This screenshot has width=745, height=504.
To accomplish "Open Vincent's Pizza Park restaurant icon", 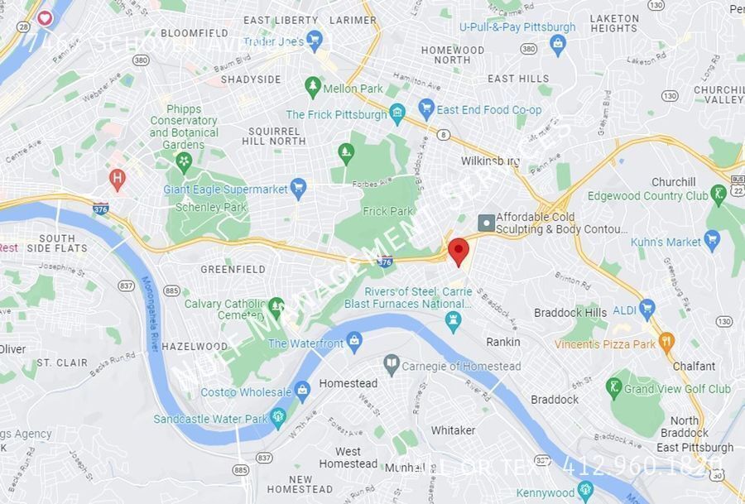I will pyautogui.click(x=666, y=342).
